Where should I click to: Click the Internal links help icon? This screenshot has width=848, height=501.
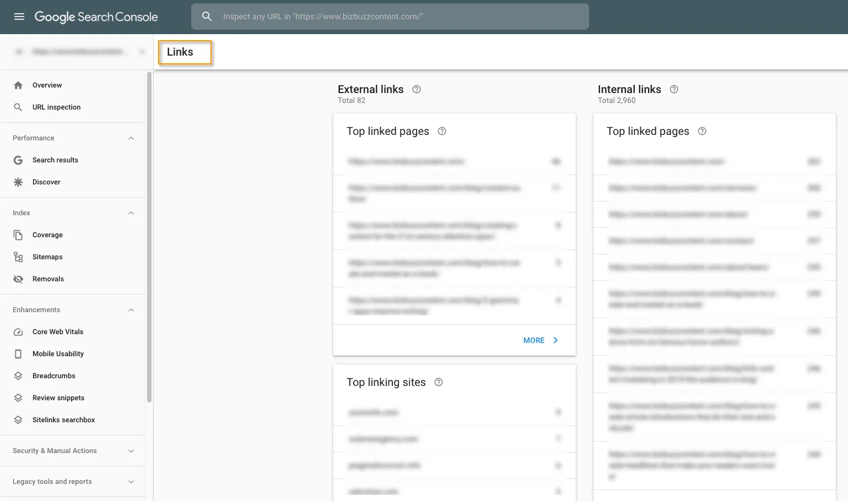pos(674,89)
